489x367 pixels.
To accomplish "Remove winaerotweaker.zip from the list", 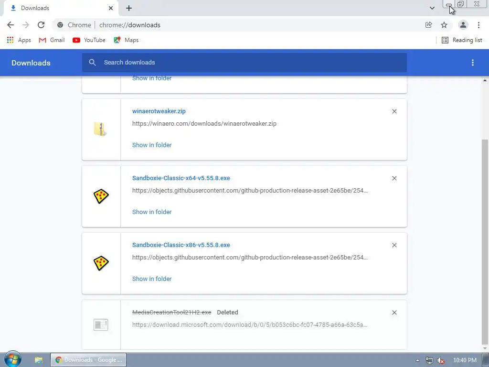I will 394,111.
